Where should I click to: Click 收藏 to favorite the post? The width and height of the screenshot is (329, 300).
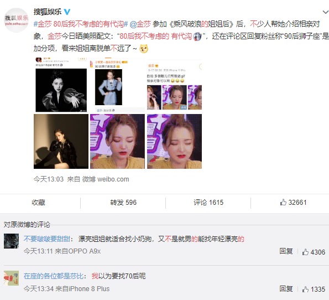coord(38,203)
